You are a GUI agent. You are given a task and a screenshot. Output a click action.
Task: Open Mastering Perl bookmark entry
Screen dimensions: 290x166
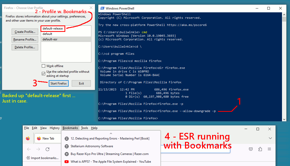111,139
